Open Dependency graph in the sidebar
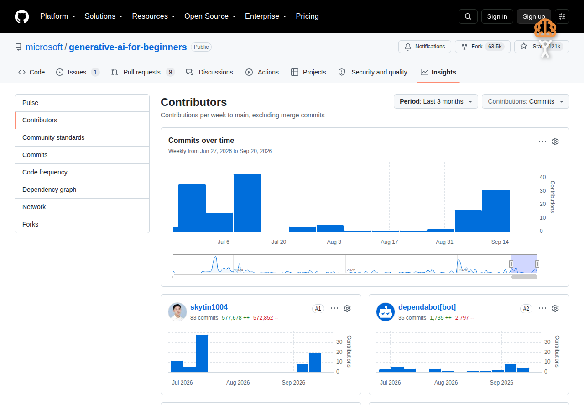The image size is (584, 411). [82, 190]
